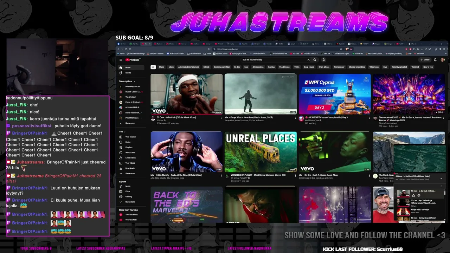The width and height of the screenshot is (450, 253).
Task: Open the 50 Cent channel avatar
Action: [153, 119]
